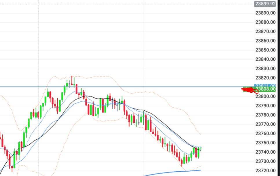Click the highest red candle near 23820
The image size is (280, 176).
72,80
